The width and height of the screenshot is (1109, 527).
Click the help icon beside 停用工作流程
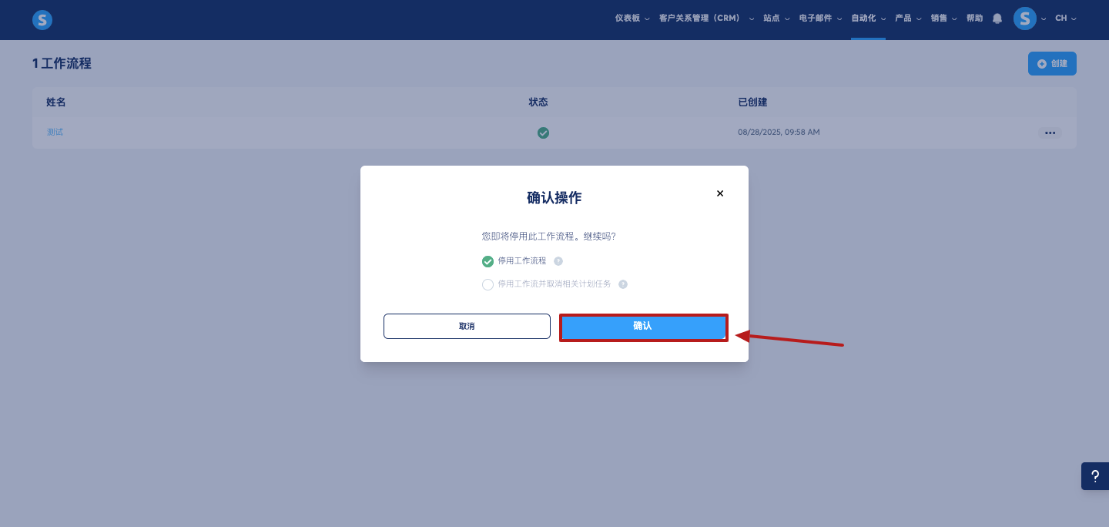pos(558,261)
